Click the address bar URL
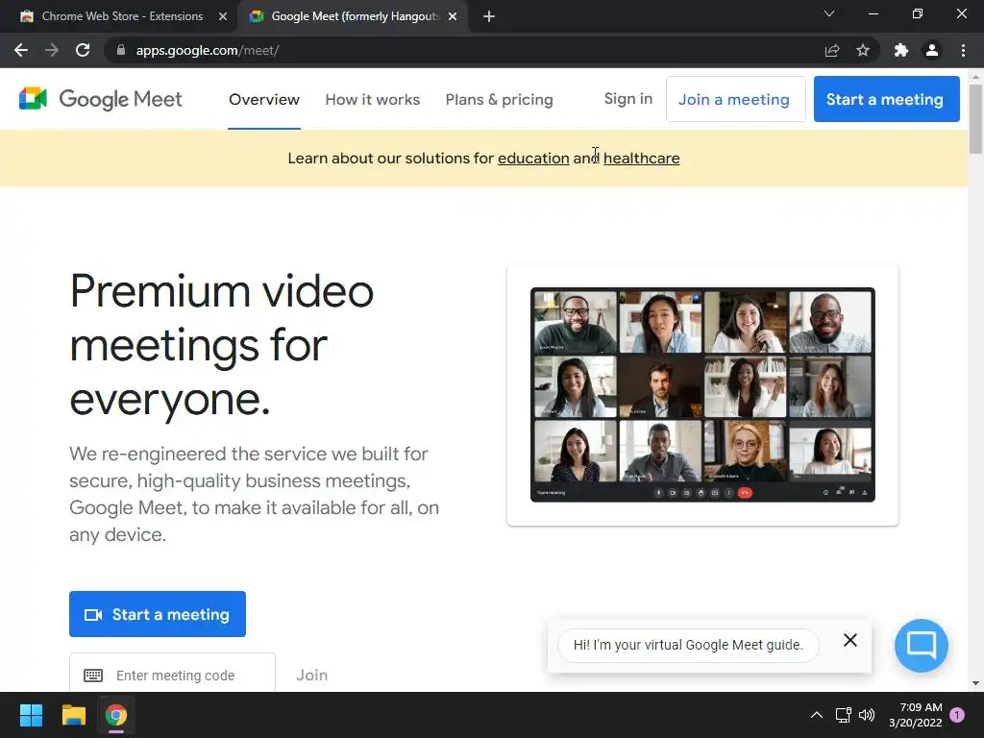Image resolution: width=984 pixels, height=738 pixels. [208, 50]
